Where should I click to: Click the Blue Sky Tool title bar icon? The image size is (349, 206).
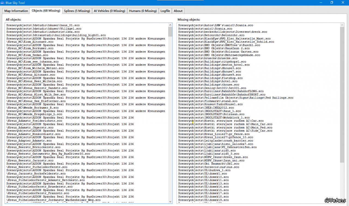(x=2, y=3)
